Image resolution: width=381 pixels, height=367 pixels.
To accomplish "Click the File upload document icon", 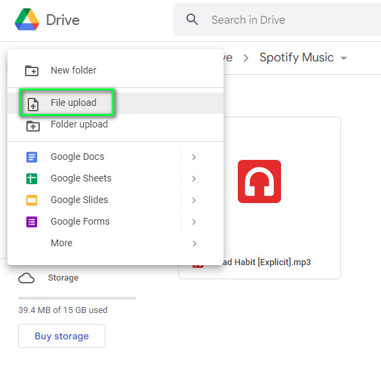I will click(x=33, y=105).
